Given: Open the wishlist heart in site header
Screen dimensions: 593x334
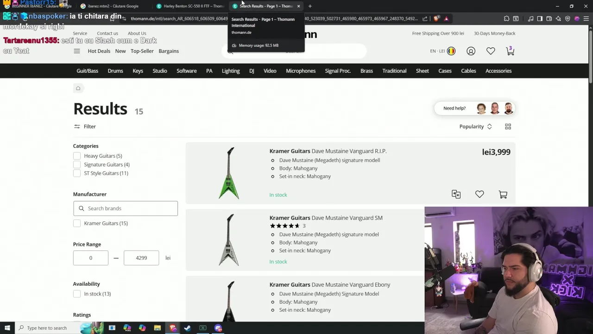Looking at the screenshot, I should tap(491, 51).
